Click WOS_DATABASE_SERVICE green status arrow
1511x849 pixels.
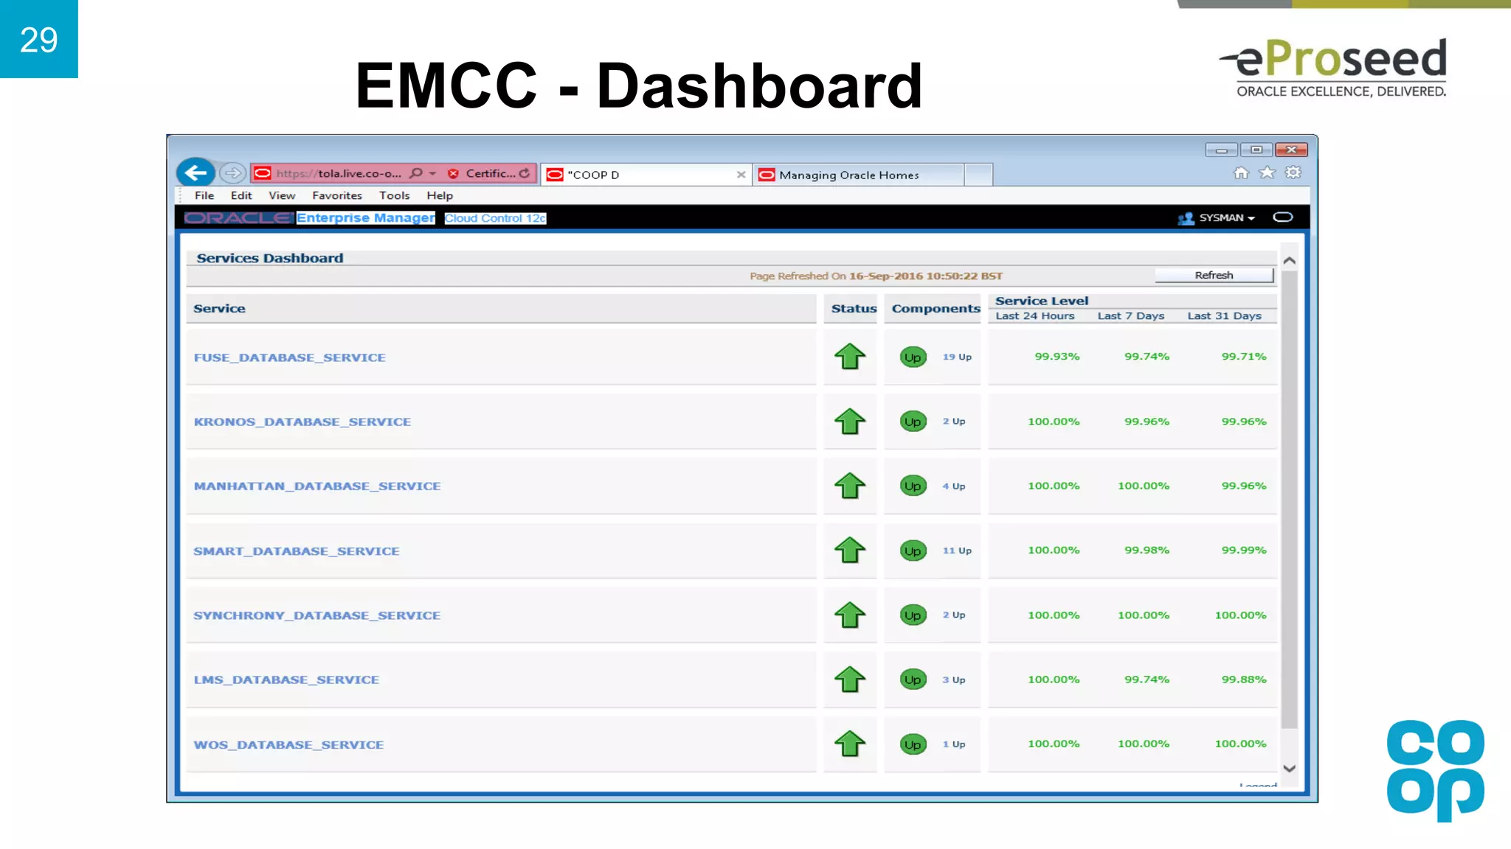(850, 744)
